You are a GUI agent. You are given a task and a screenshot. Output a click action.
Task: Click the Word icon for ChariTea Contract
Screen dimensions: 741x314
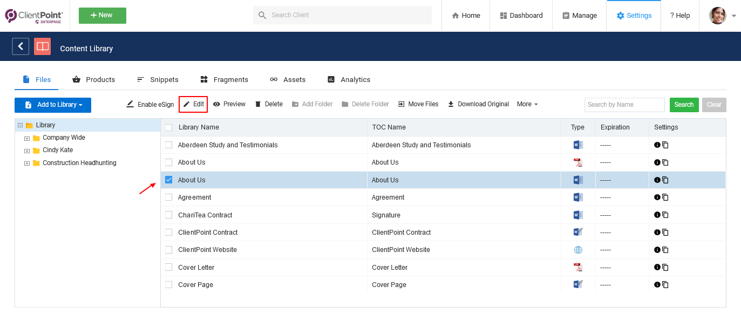[x=578, y=215]
